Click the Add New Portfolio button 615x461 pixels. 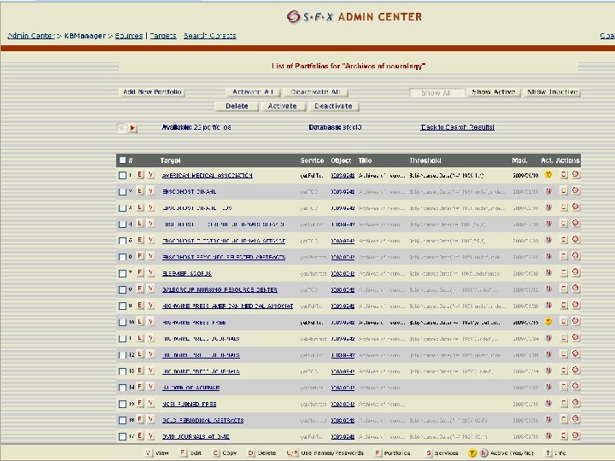click(152, 92)
